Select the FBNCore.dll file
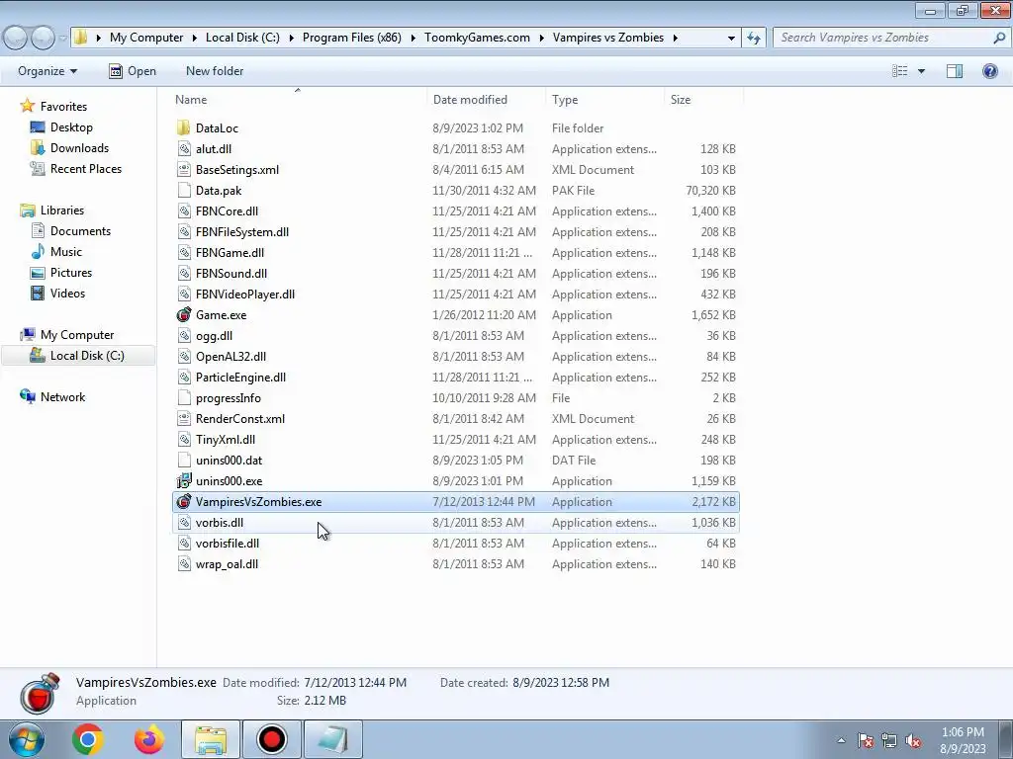Image resolution: width=1013 pixels, height=759 pixels. coord(227,211)
